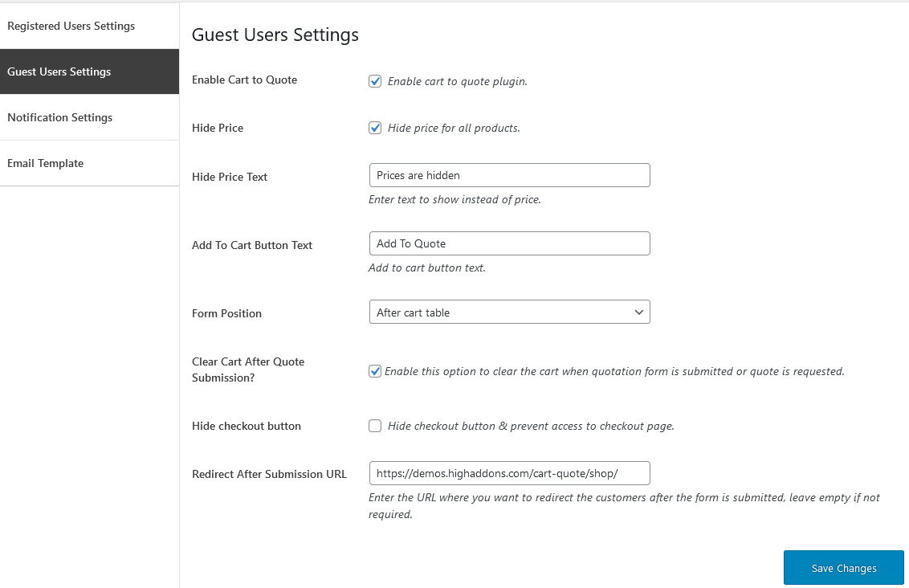Toggle clear cart after quote submission checkbox

coord(375,371)
